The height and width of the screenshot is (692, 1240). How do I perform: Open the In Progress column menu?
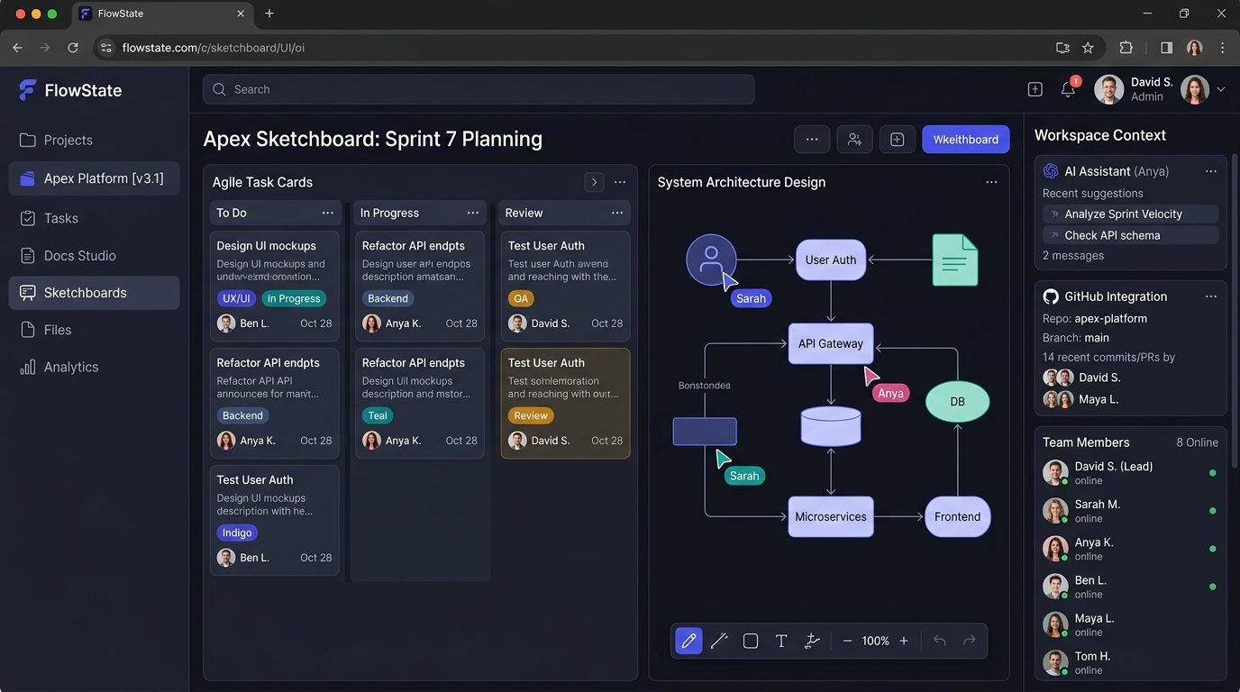[473, 213]
